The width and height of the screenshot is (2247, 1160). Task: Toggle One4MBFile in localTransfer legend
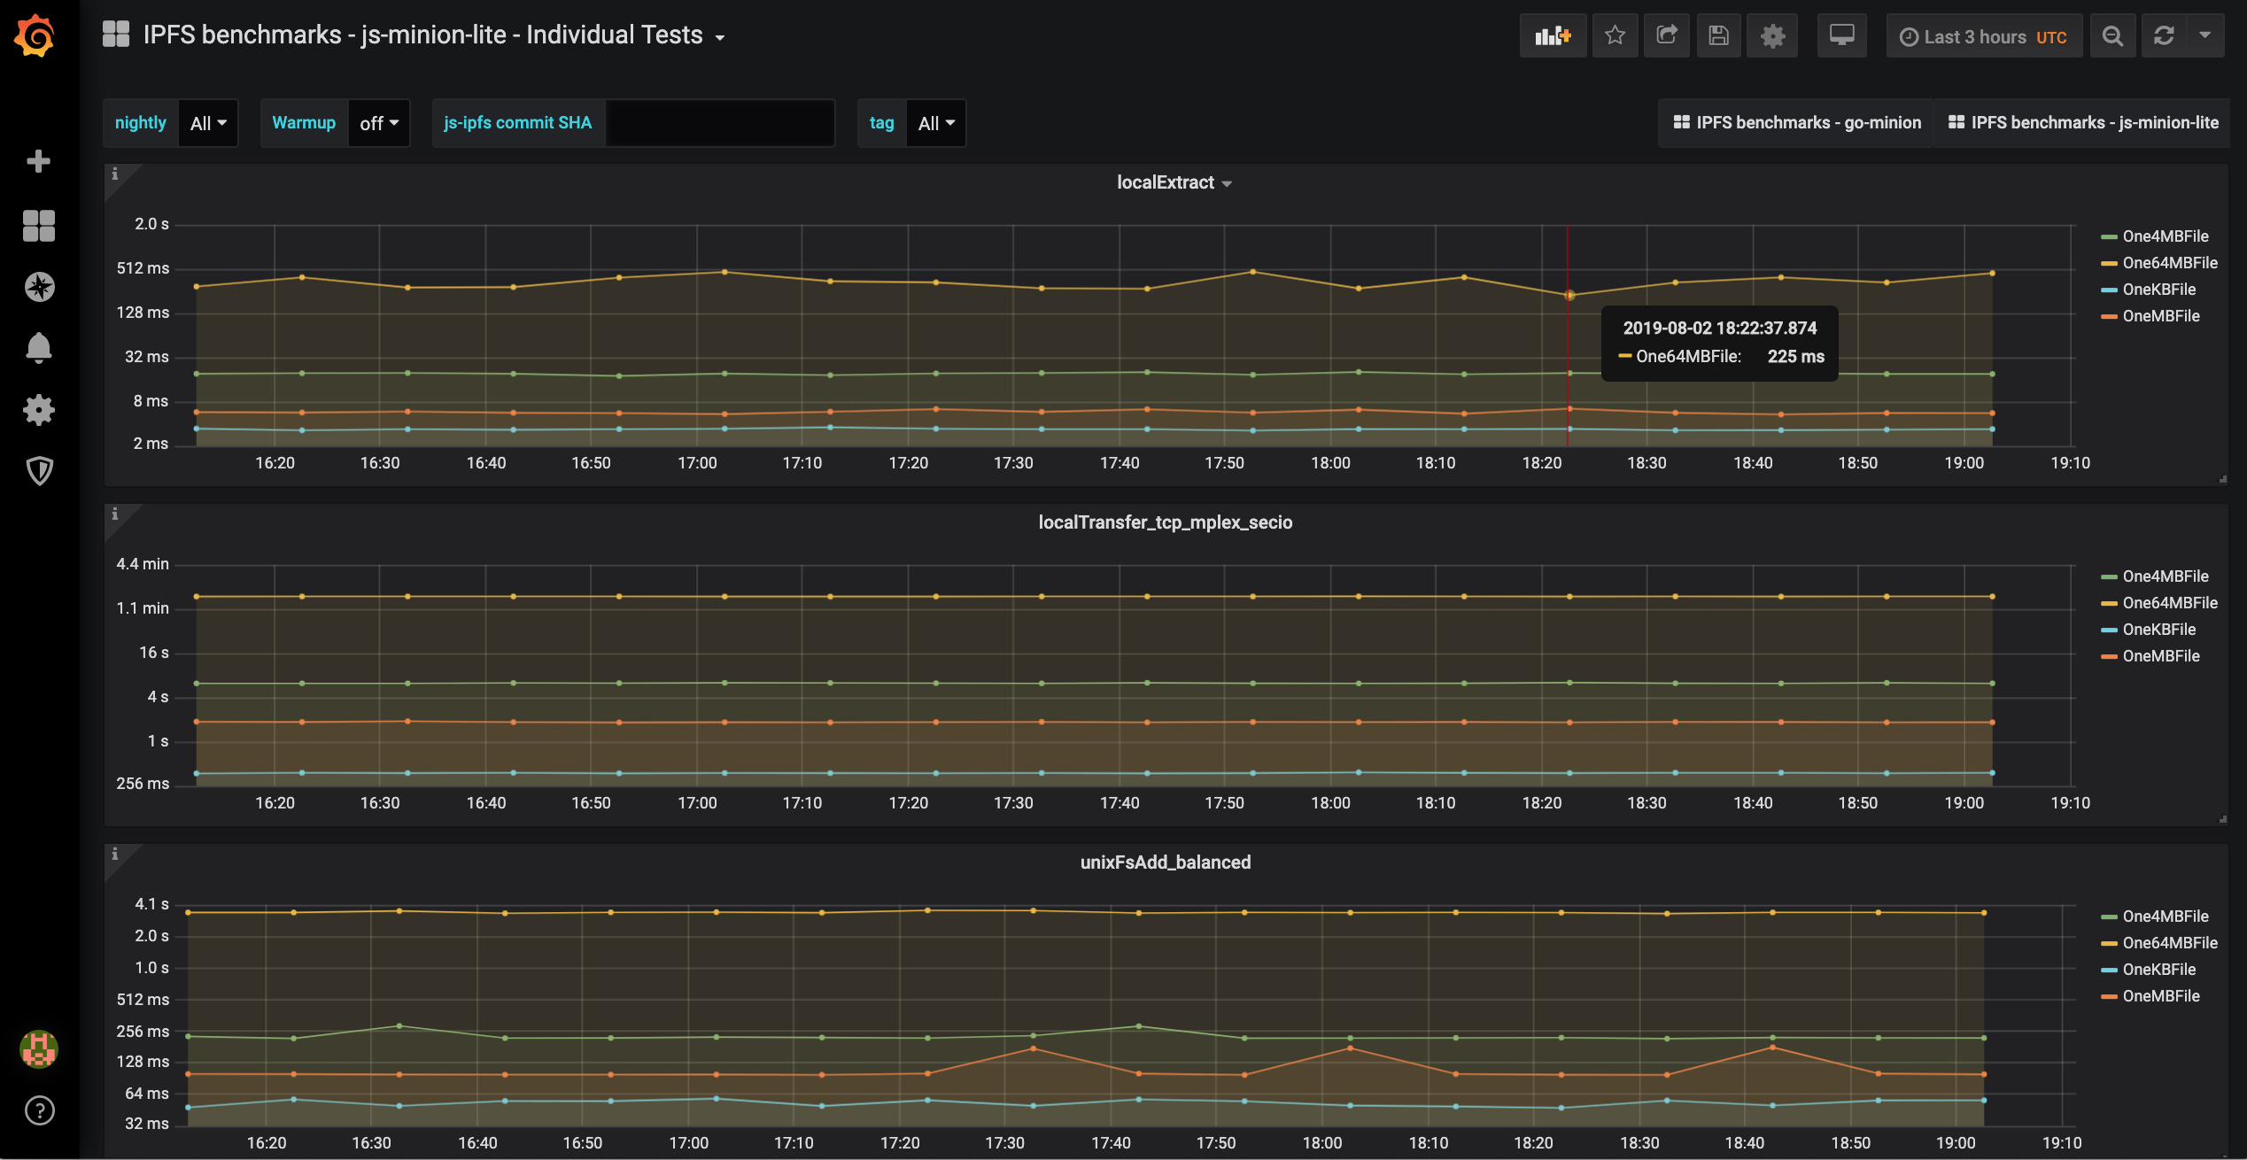point(2166,576)
